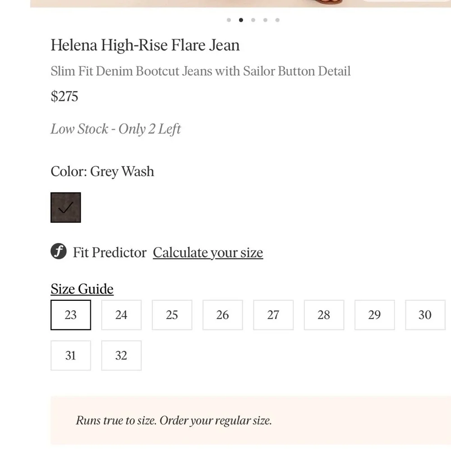The width and height of the screenshot is (451, 451).
Task: Click the currently active second carousel dot
Action: 241,20
